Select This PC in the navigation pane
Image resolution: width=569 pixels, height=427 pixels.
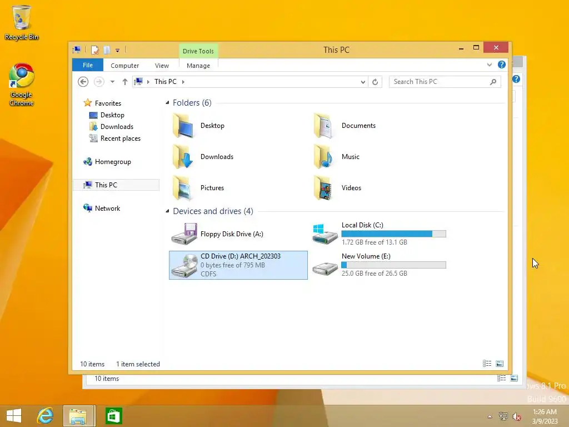click(116, 185)
